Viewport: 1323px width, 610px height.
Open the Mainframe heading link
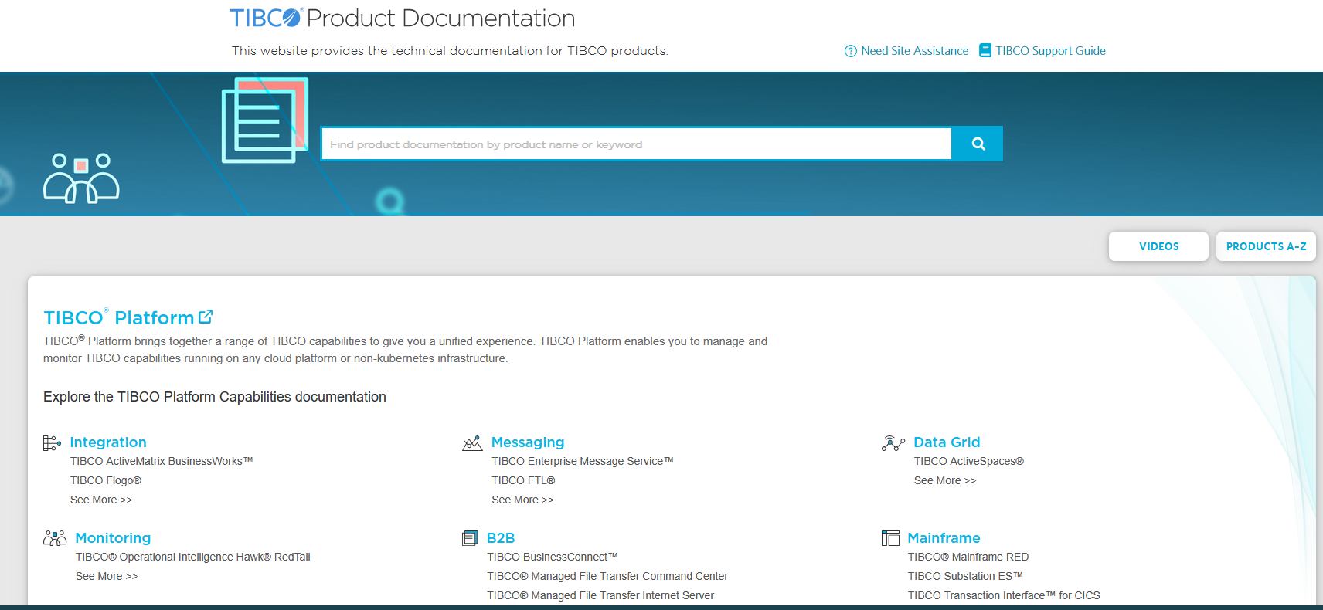coord(944,538)
